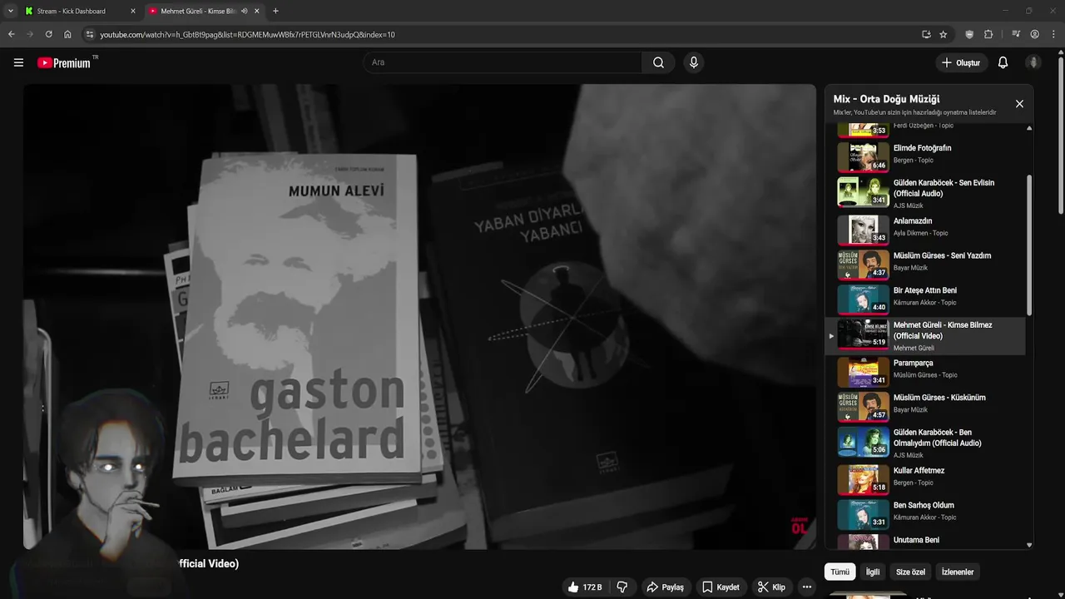1065x599 pixels.
Task: Close the Mix playlist panel
Action: tap(1019, 104)
